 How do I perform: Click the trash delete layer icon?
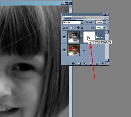coord(102,64)
